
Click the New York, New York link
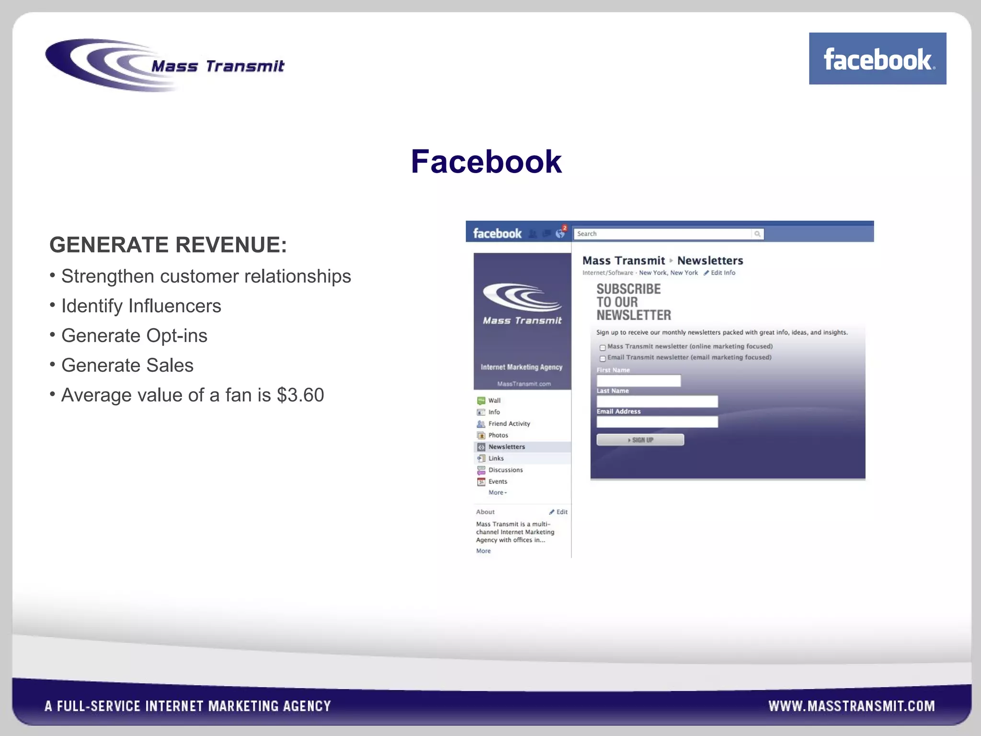pyautogui.click(x=668, y=273)
